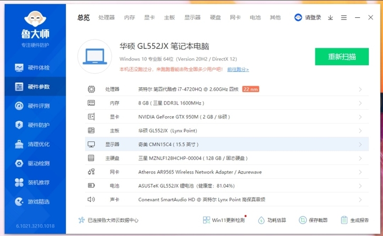Click 英特尔 i7-4720HQ processor text
Image resolution: width=383 pixels, height=236 pixels.
[188, 89]
